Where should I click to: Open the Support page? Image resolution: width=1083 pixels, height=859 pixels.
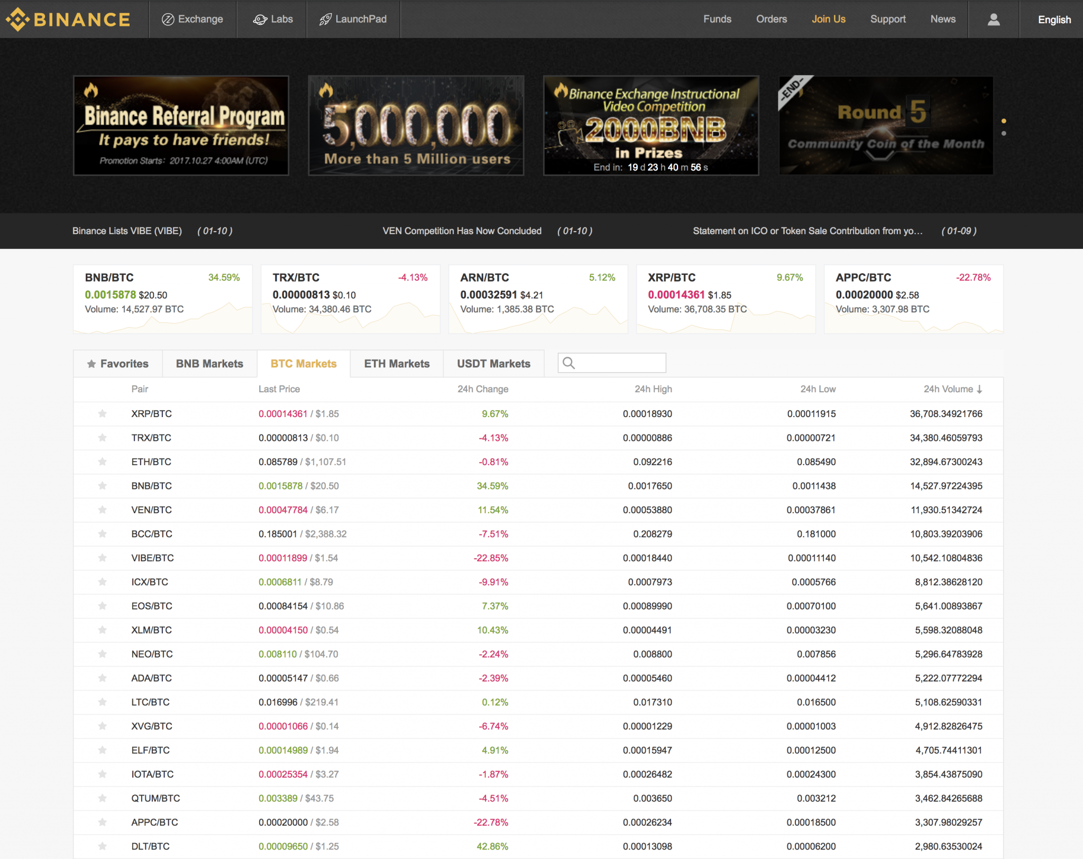(888, 19)
